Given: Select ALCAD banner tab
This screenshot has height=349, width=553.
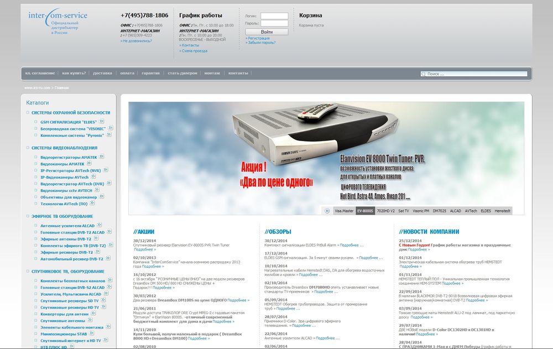Looking at the screenshot, I should (455, 211).
